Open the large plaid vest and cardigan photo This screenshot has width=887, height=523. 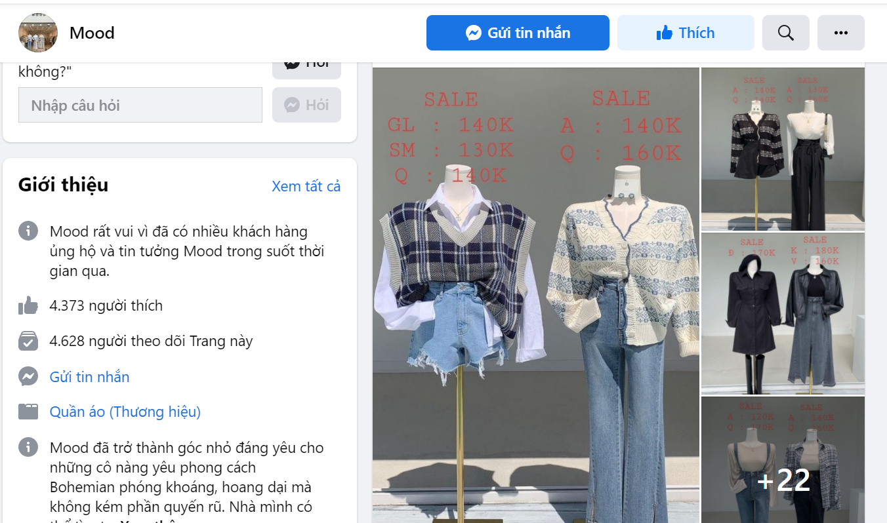coord(536,295)
